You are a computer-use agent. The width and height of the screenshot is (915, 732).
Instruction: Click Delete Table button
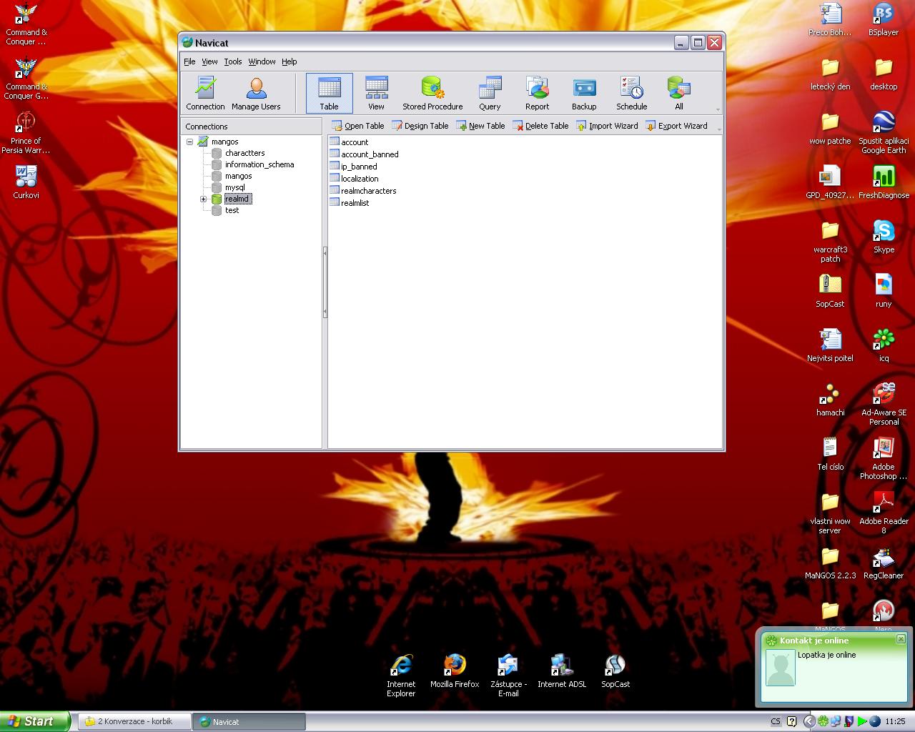(x=540, y=126)
